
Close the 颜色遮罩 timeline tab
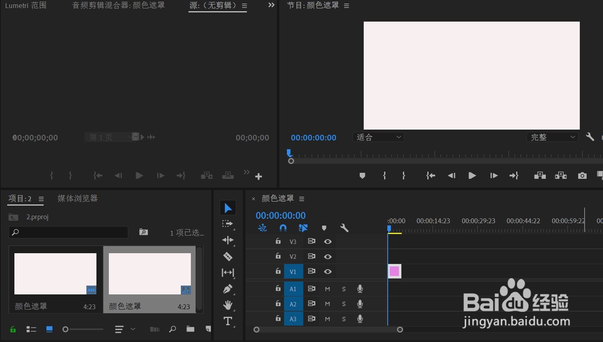253,199
